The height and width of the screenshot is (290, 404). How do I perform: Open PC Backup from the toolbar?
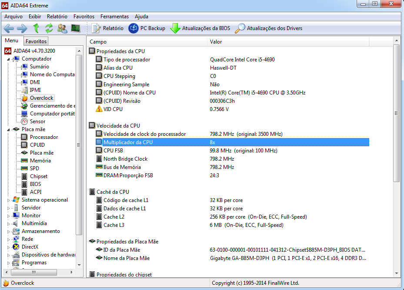click(147, 28)
